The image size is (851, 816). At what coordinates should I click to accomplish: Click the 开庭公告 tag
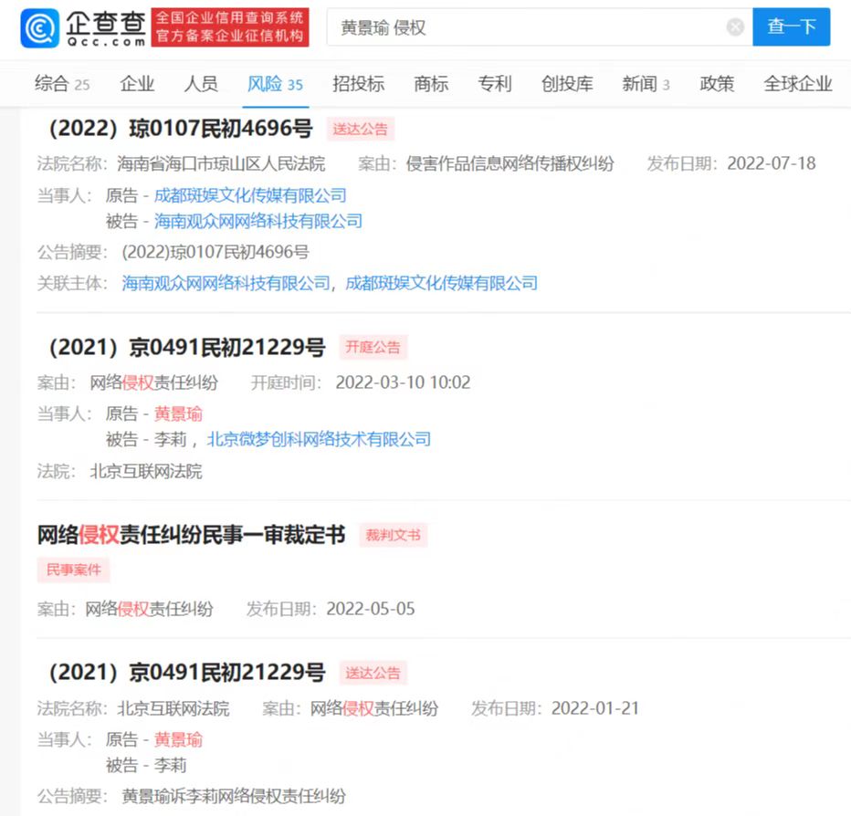tap(373, 347)
